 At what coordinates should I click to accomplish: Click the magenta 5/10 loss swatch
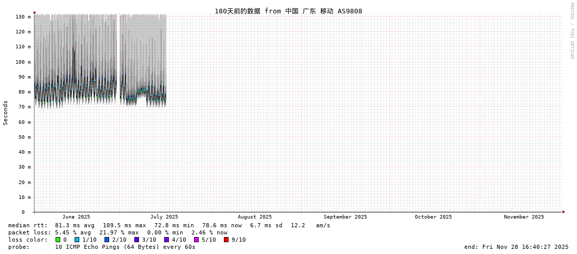196,240
